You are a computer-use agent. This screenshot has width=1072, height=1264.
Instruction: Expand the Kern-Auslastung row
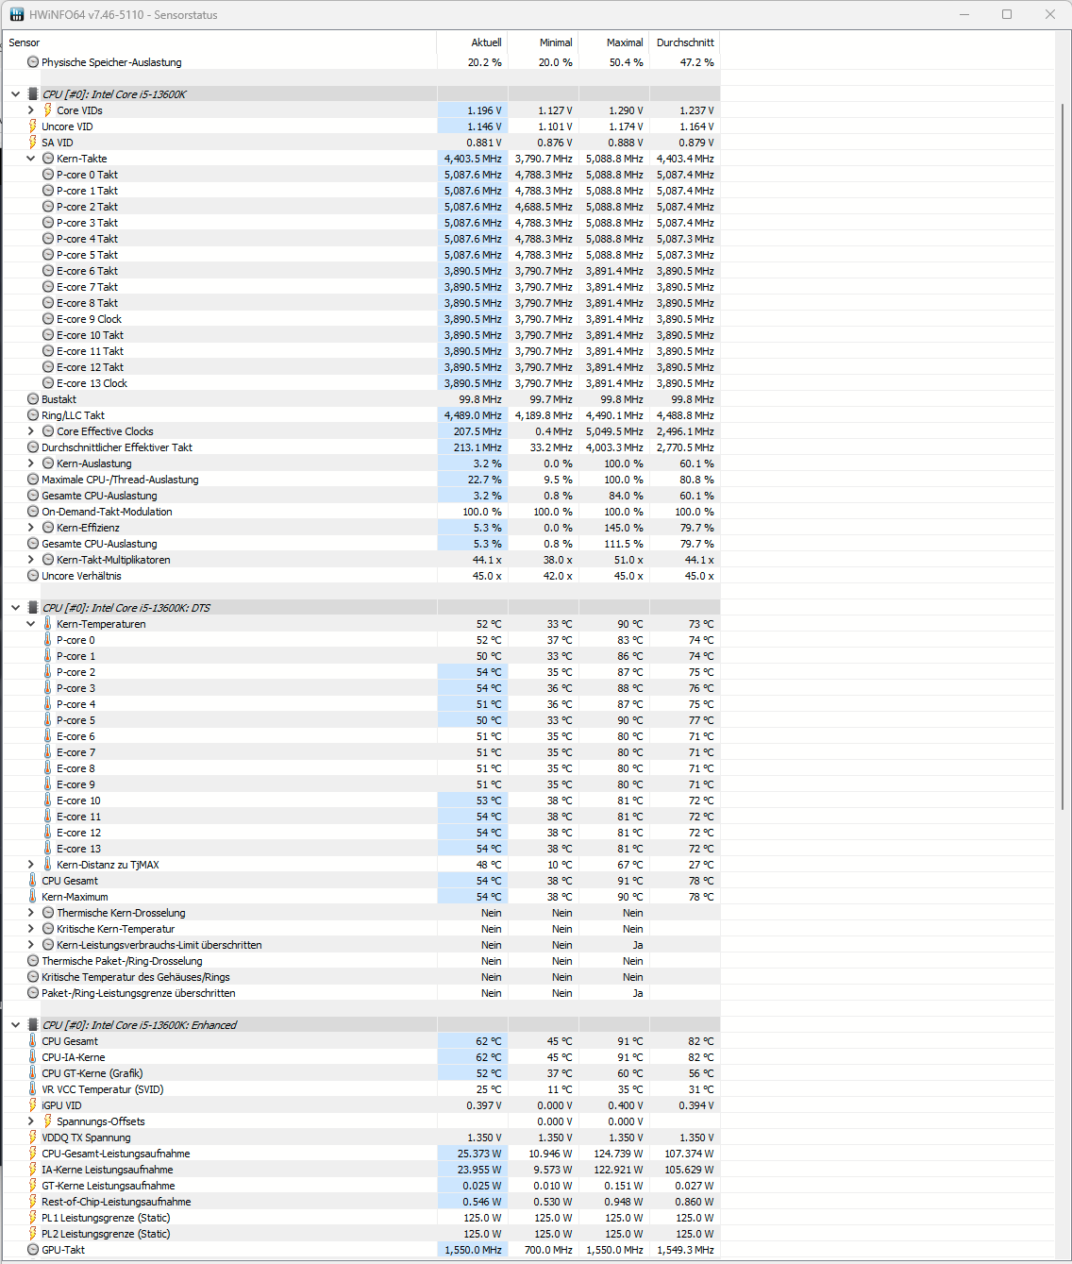31,463
